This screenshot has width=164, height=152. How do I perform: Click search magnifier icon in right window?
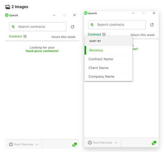[x=92, y=25]
